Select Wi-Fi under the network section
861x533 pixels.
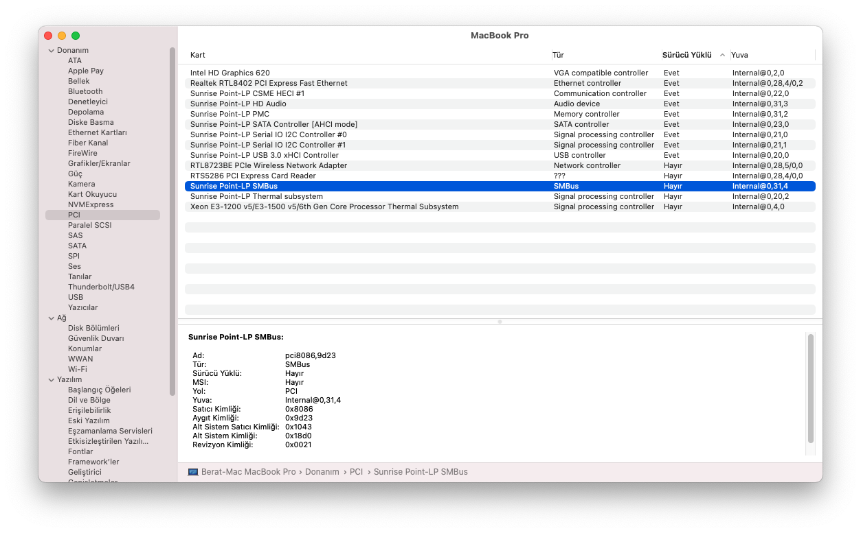tap(77, 369)
